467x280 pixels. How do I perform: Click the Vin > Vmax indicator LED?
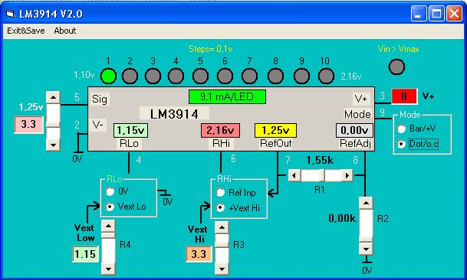[396, 67]
